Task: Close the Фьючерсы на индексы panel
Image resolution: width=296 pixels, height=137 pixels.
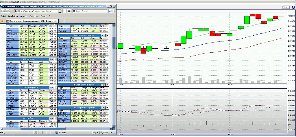Action: [x=108, y=108]
